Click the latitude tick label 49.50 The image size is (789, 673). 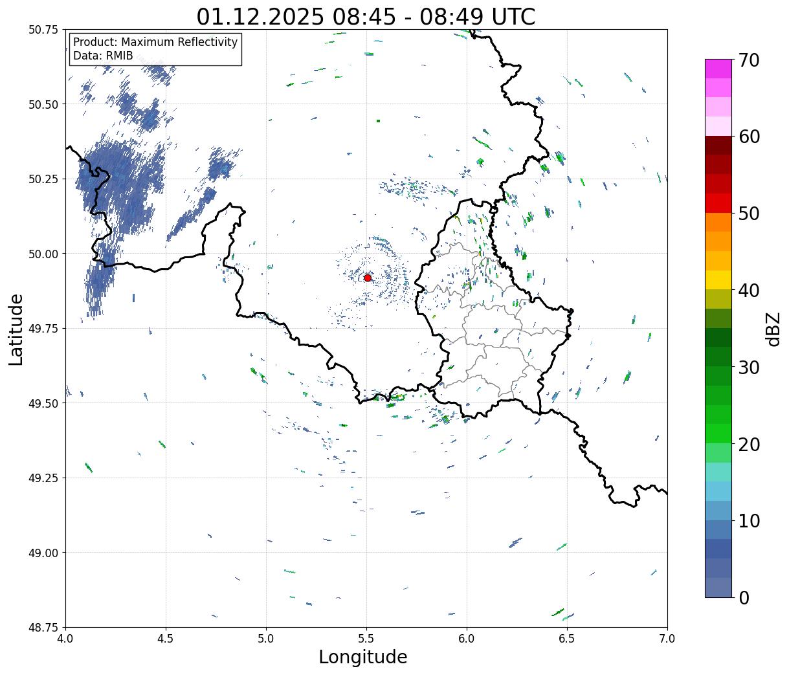coord(43,403)
